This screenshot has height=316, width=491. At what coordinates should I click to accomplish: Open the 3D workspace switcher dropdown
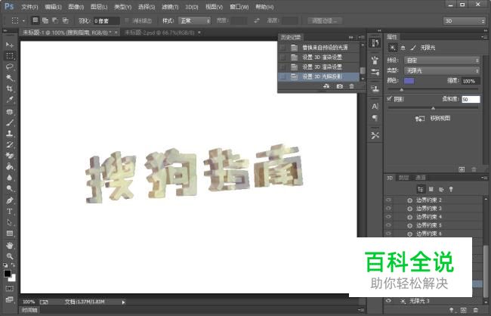(x=464, y=20)
